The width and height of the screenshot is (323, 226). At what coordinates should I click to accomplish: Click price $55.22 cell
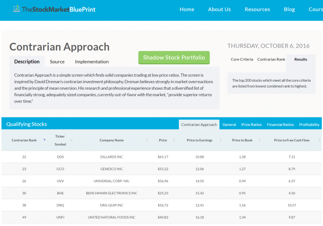163,169
